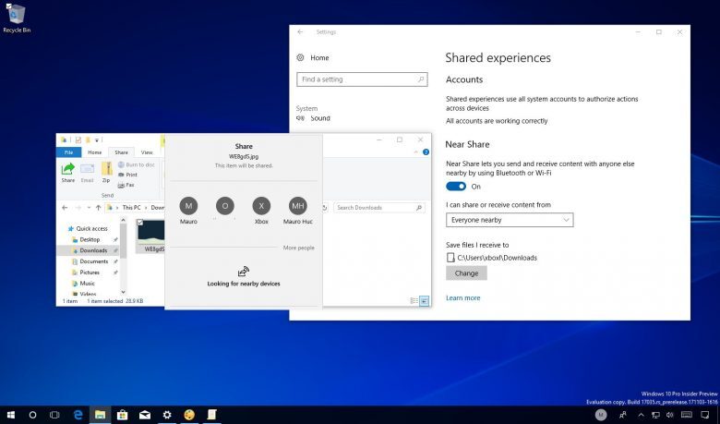Open Microsoft Edge from the taskbar
This screenshot has height=424, width=720.
(x=78, y=415)
